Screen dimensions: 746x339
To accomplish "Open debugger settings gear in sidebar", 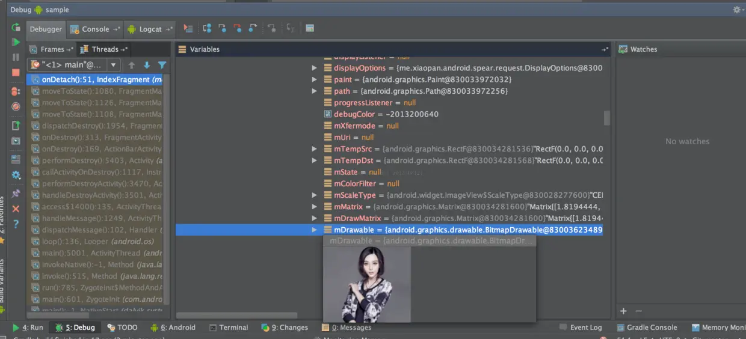I will click(16, 175).
